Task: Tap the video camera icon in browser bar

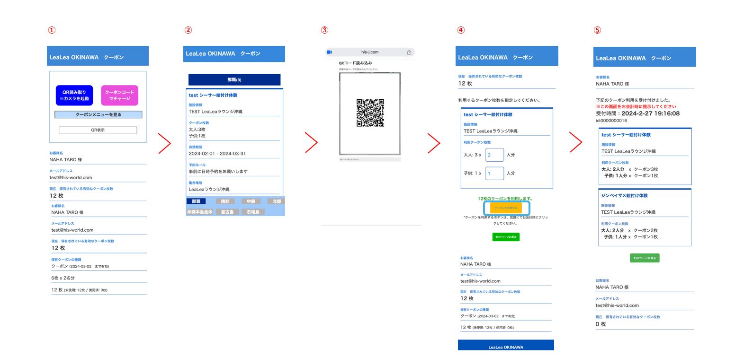Action: tap(330, 52)
